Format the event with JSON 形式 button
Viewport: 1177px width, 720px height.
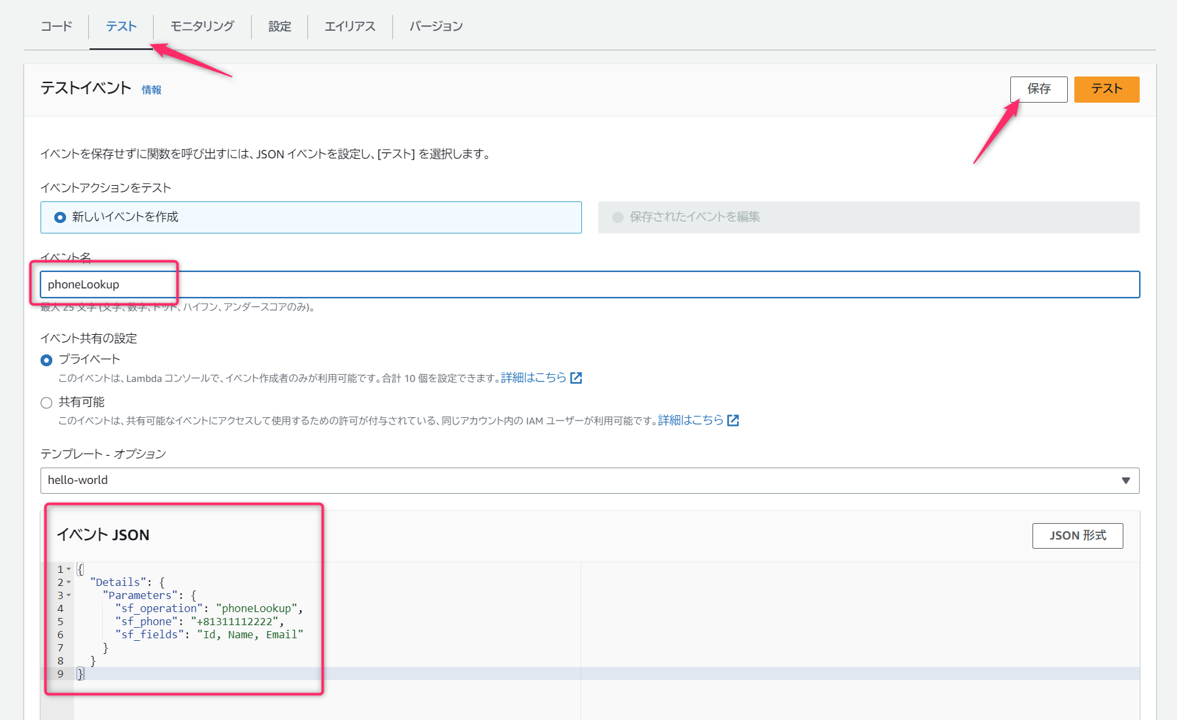point(1078,536)
